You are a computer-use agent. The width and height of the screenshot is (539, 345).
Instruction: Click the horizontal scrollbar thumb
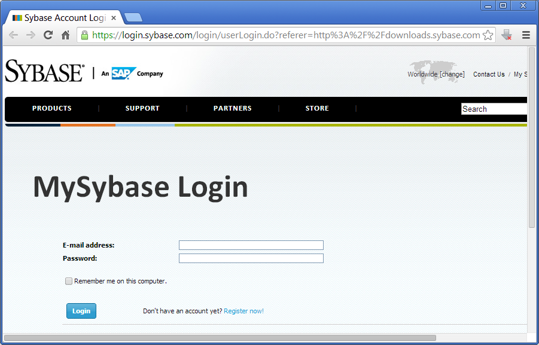(220, 338)
